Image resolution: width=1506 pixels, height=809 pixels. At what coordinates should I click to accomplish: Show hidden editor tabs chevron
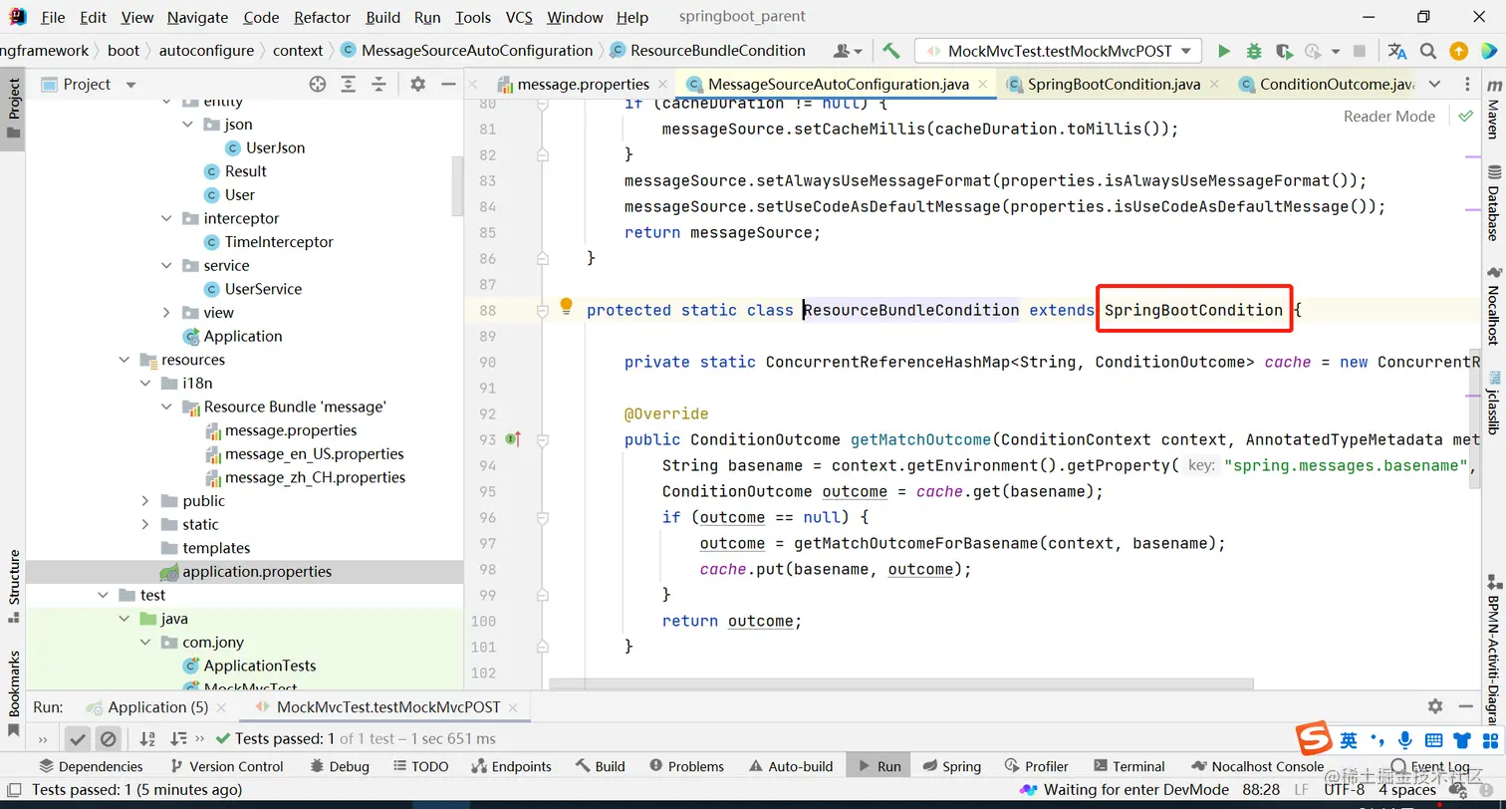(1434, 85)
